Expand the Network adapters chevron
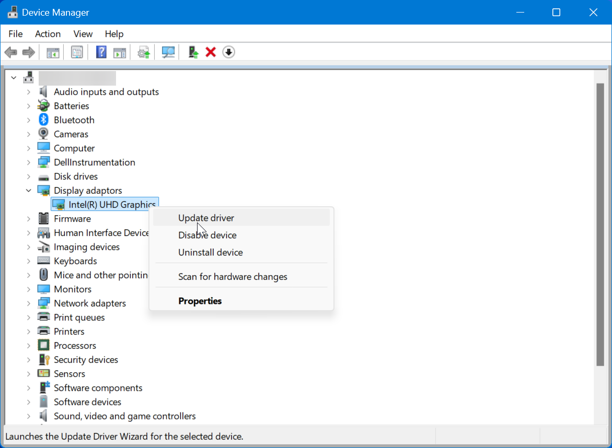Image resolution: width=612 pixels, height=448 pixels. click(x=29, y=303)
